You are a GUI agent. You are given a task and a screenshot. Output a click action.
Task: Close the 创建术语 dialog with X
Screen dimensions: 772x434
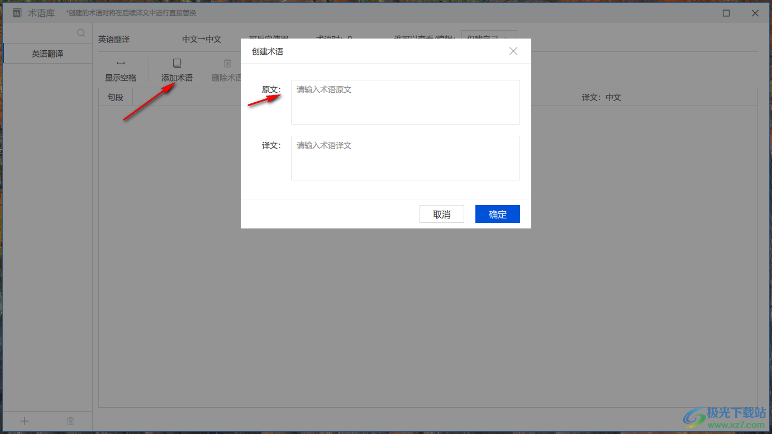tap(513, 51)
